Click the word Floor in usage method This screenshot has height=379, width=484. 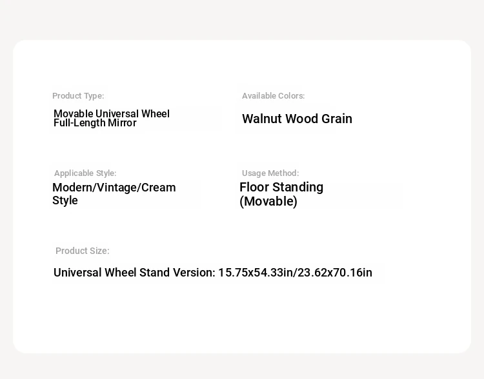[x=254, y=187]
